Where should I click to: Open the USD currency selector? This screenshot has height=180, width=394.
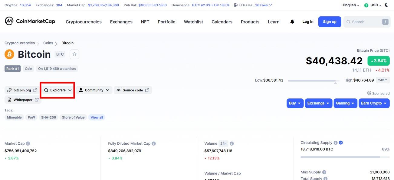[x=373, y=5]
